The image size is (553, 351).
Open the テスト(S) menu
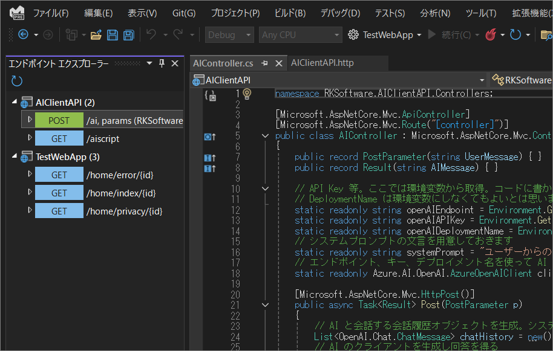point(390,13)
